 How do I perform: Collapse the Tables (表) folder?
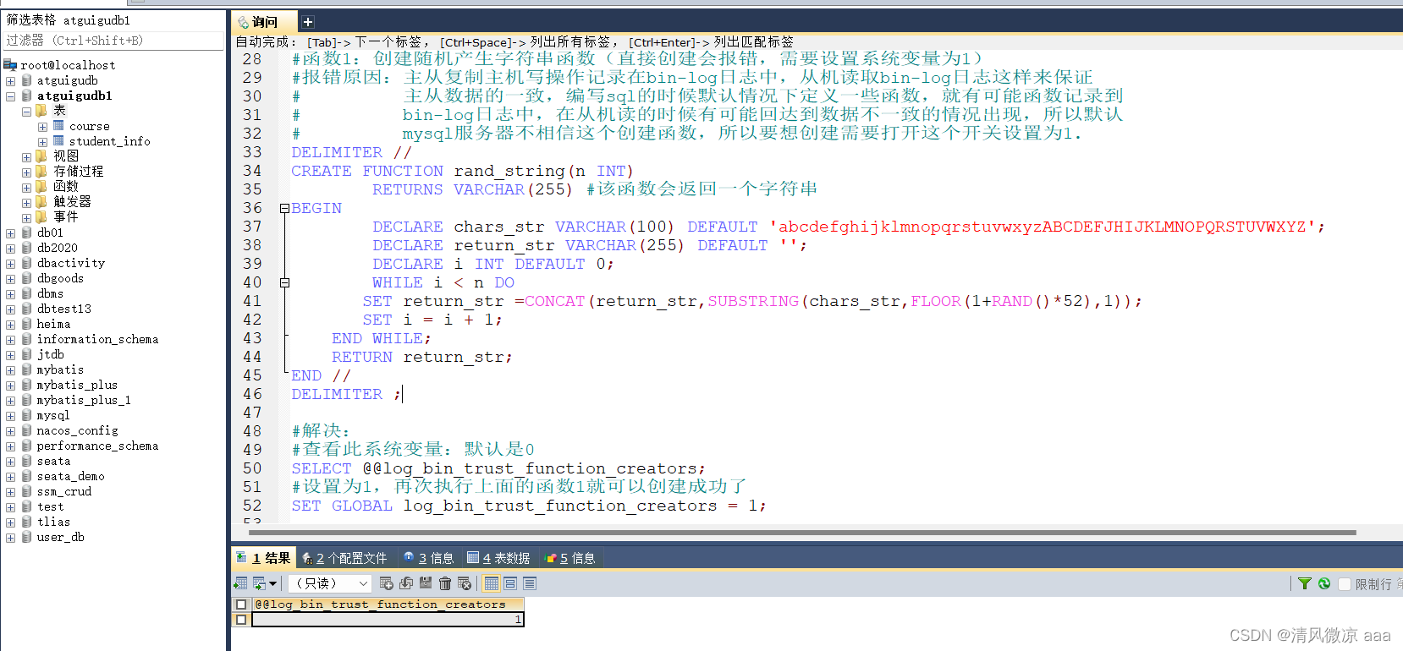coord(26,111)
